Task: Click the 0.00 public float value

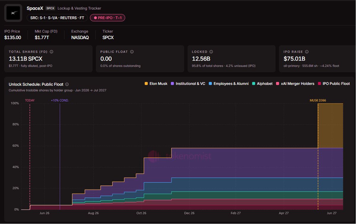Action: (x=106, y=59)
